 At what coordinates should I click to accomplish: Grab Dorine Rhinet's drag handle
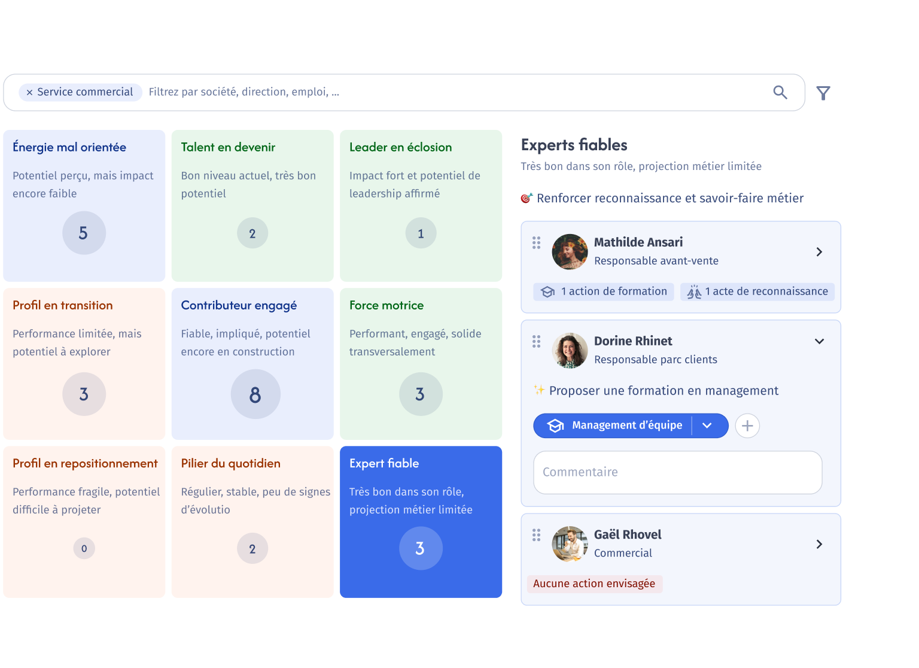[536, 341]
